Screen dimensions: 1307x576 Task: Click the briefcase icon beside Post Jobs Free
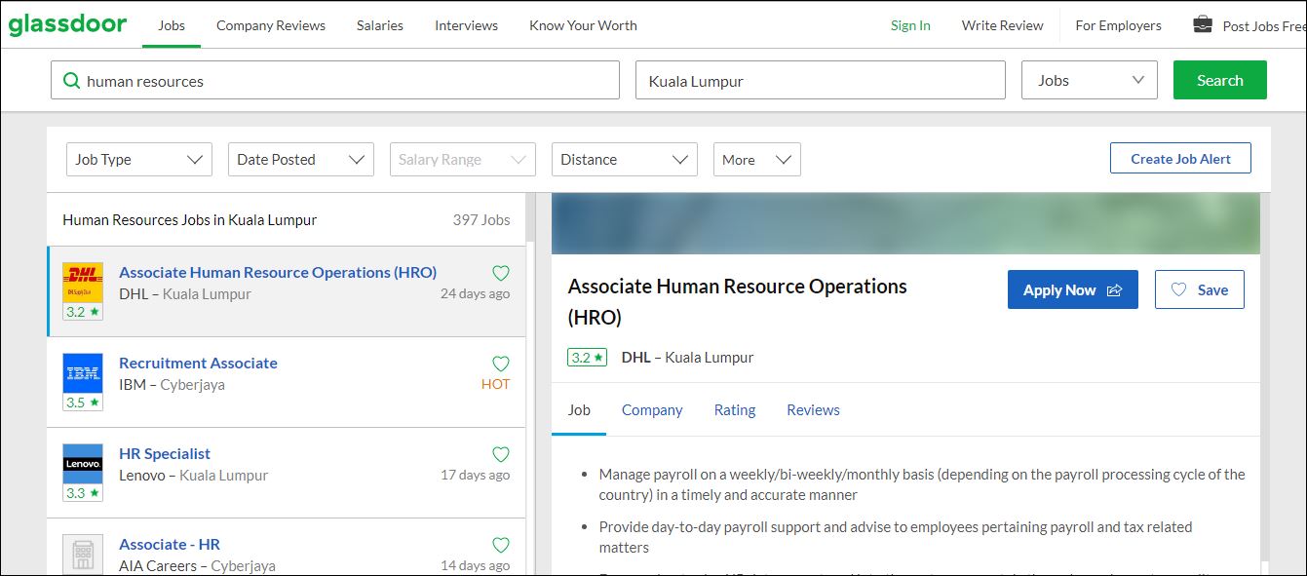(x=1203, y=24)
